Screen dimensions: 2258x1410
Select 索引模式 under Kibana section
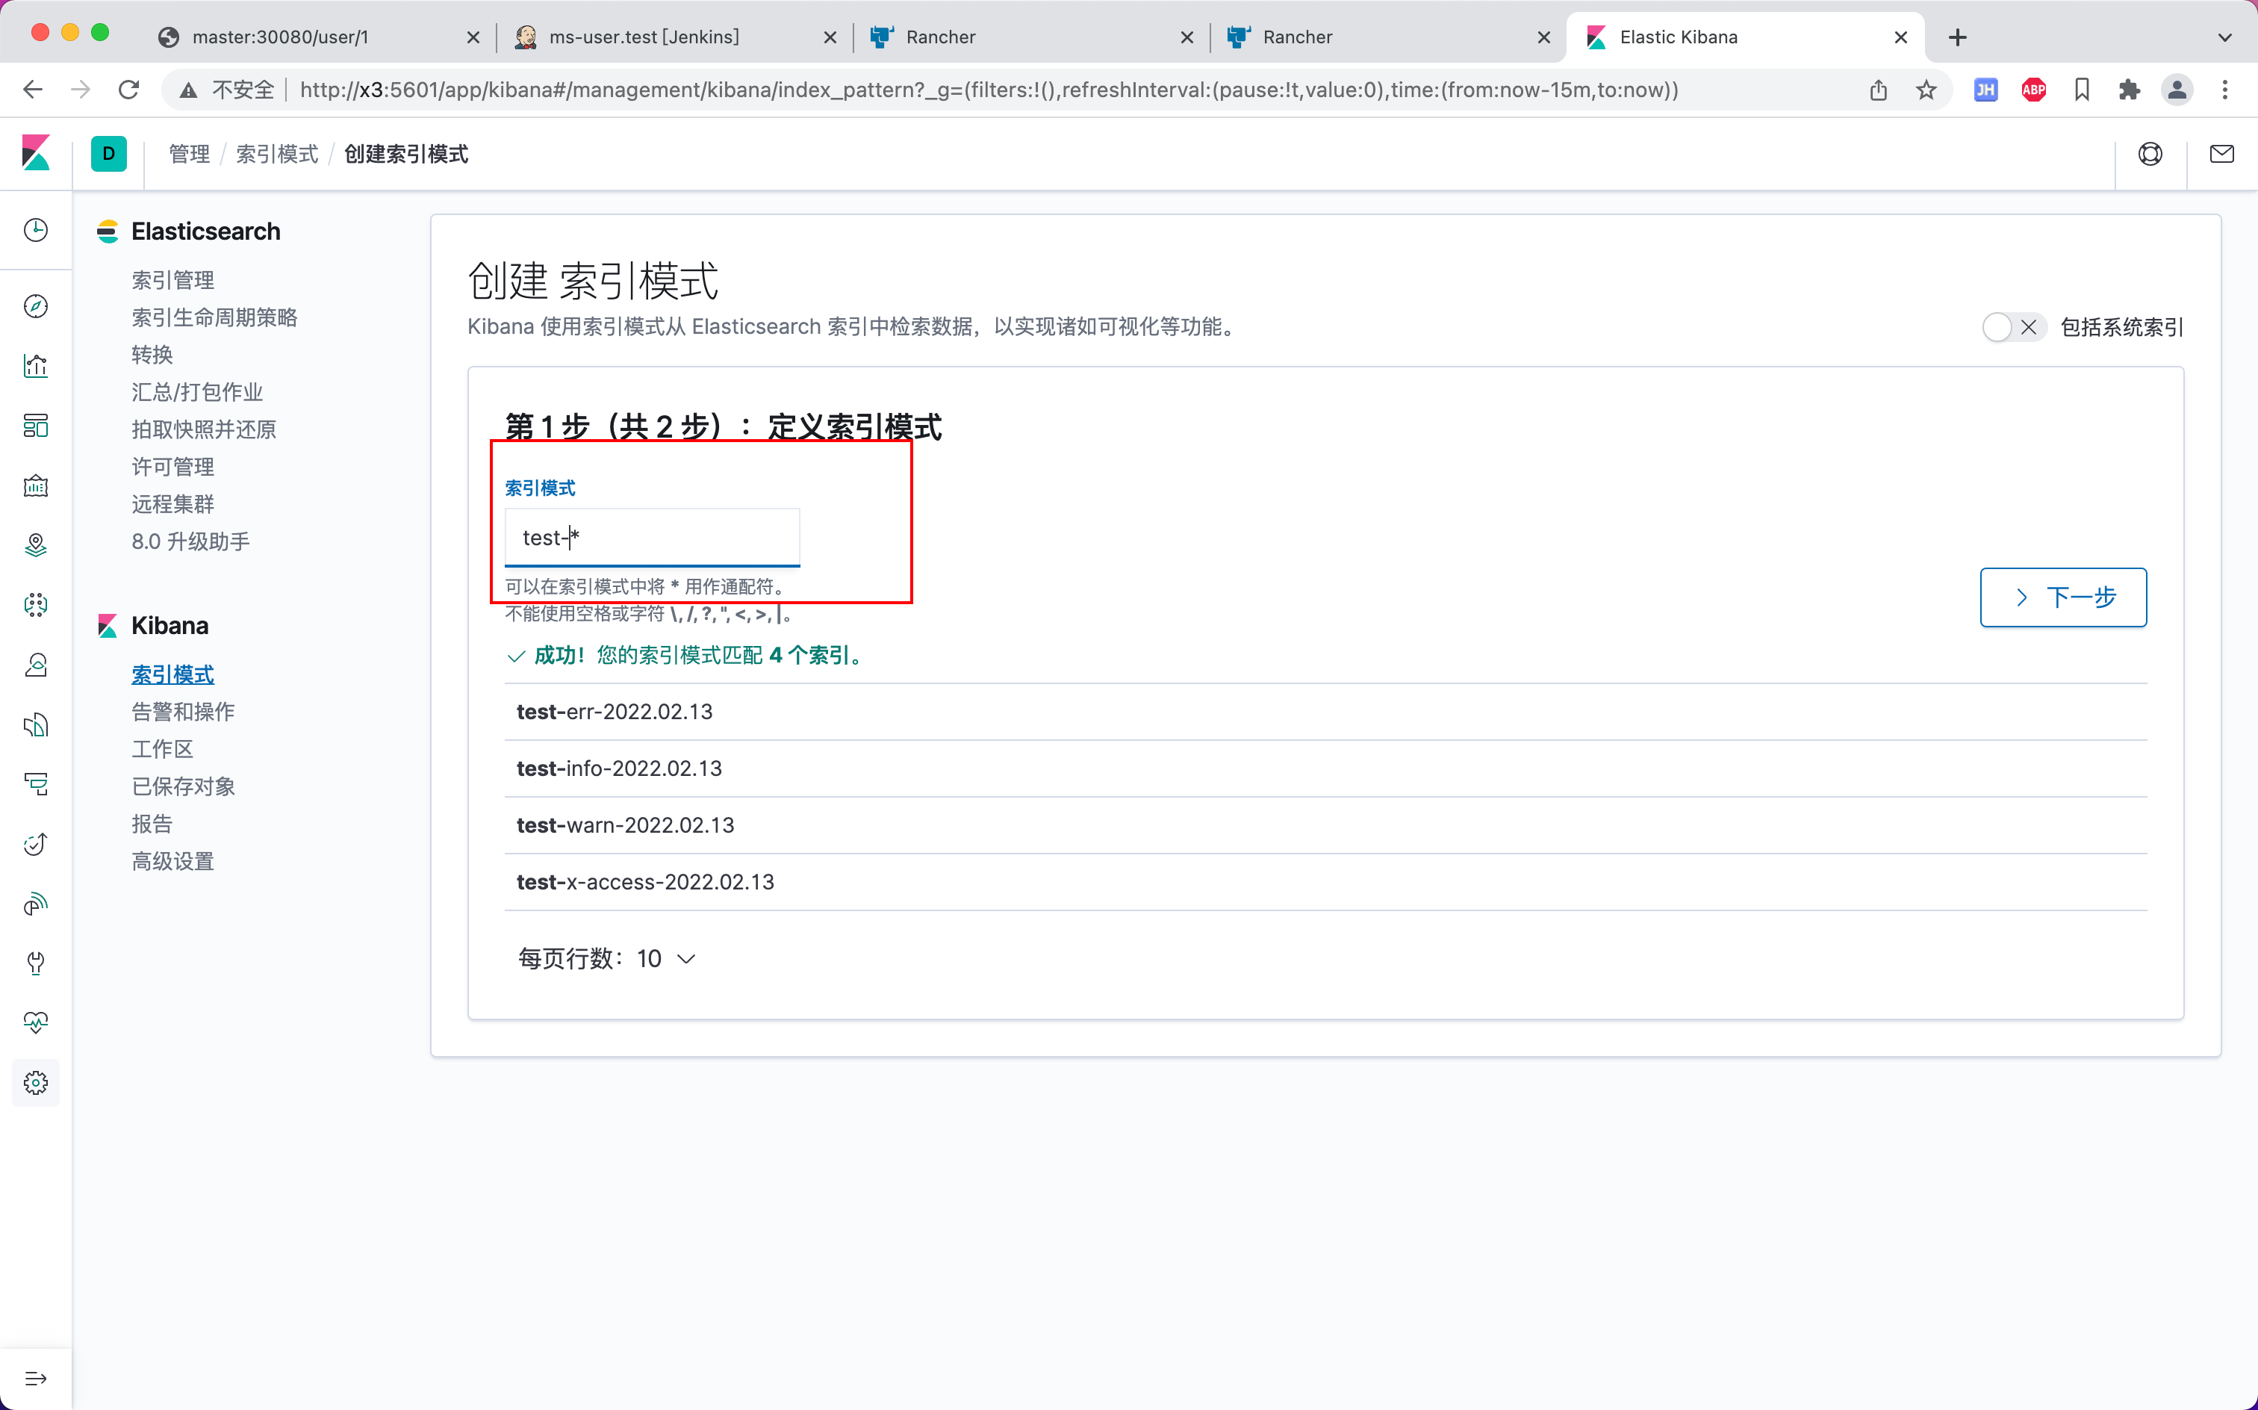tap(173, 674)
